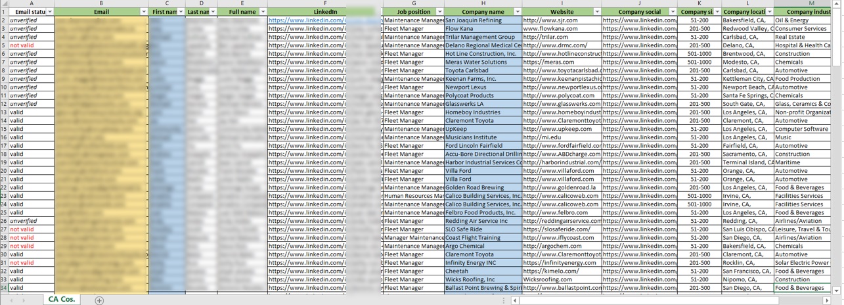The width and height of the screenshot is (844, 305).
Task: Click the Keenan Farms, Inc. cell
Action: pos(483,79)
